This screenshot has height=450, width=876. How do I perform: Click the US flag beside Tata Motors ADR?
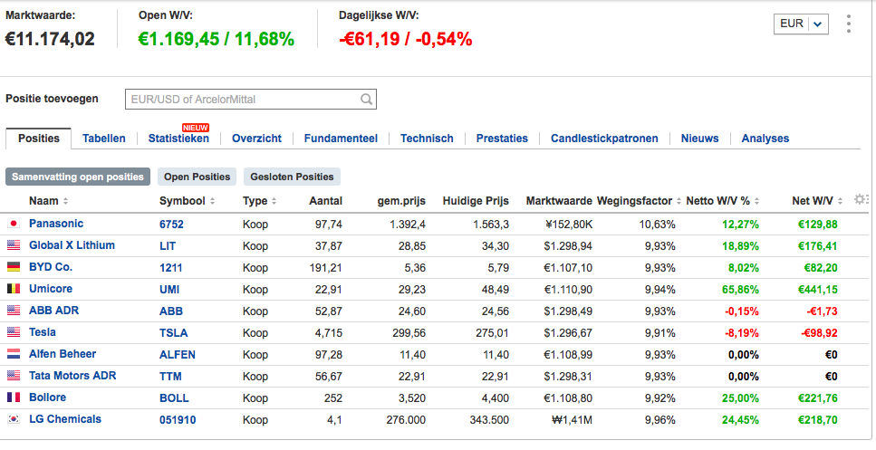click(x=14, y=376)
